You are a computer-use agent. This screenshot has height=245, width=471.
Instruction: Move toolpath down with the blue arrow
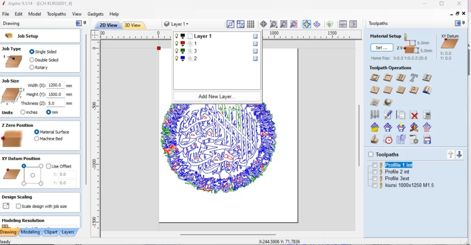coord(460,155)
